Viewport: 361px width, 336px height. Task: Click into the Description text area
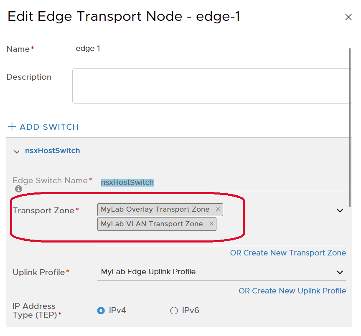(211, 86)
